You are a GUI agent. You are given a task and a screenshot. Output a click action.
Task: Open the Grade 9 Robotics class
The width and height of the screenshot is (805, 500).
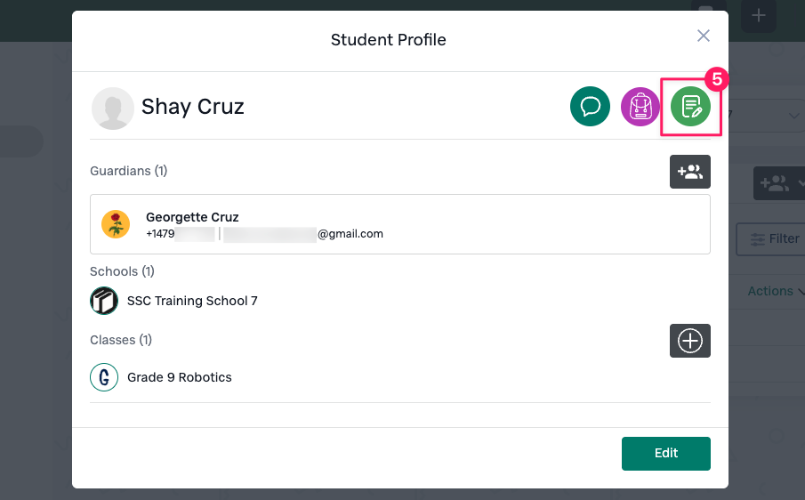pyautogui.click(x=179, y=377)
